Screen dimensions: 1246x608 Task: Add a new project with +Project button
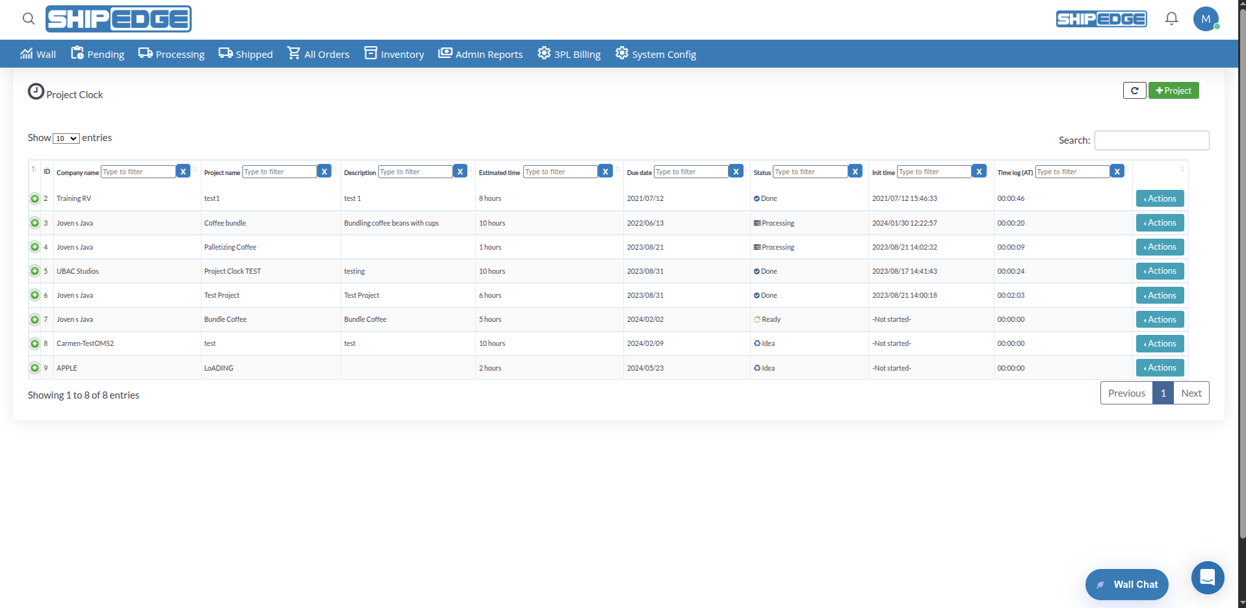pyautogui.click(x=1173, y=91)
